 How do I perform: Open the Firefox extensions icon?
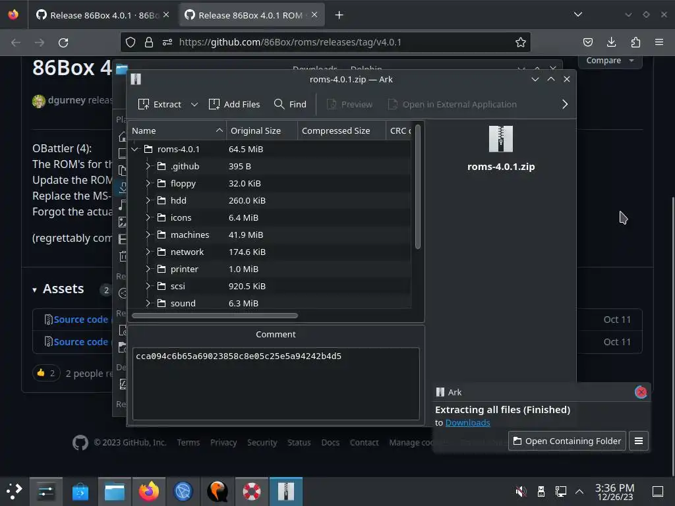(635, 42)
